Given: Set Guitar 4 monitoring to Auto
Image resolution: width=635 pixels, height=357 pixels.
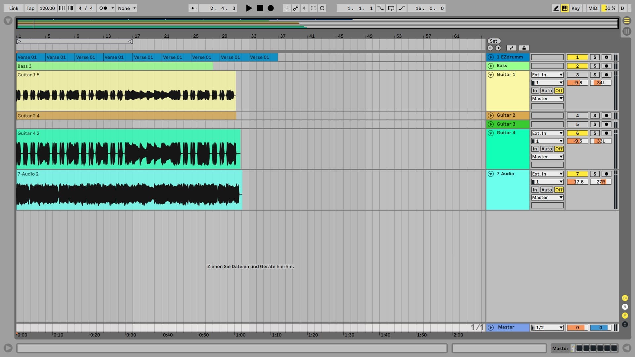Looking at the screenshot, I should [x=547, y=149].
